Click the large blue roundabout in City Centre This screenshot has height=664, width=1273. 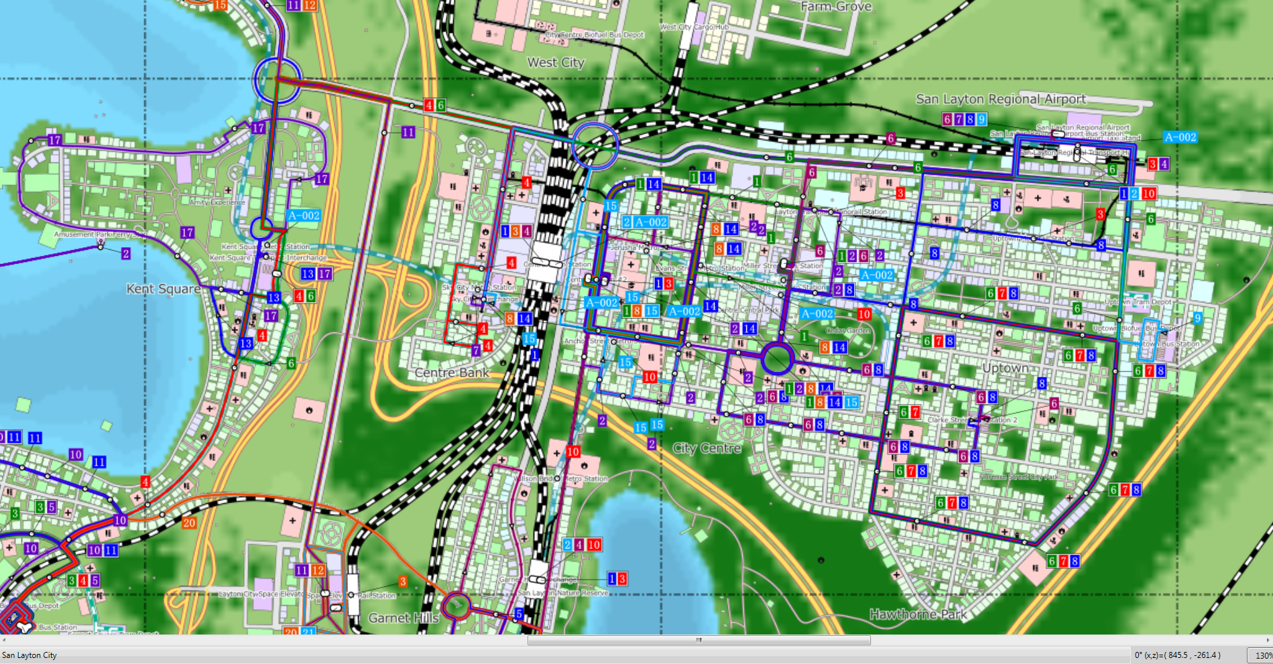pos(777,358)
